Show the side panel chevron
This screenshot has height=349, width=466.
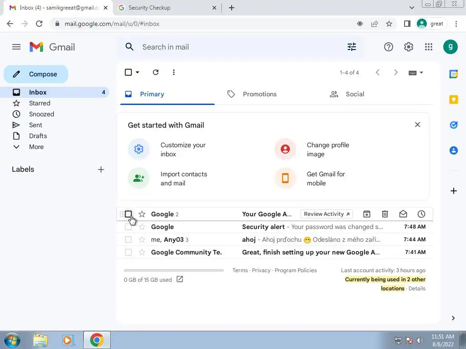(453, 318)
